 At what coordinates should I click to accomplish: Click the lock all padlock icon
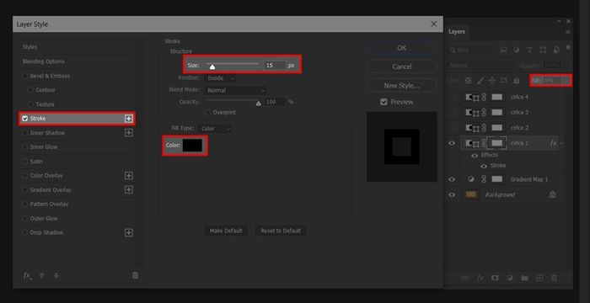(516, 81)
